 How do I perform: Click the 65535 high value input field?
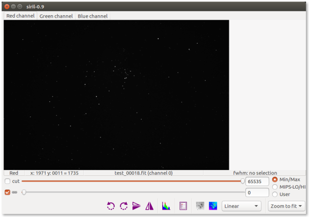click(257, 181)
